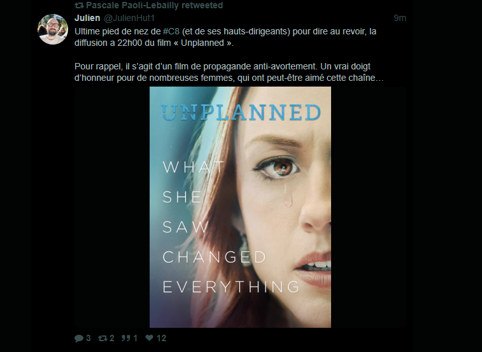Enlarge the Unplanned movie poster image
The image size is (482, 352).
(240, 207)
